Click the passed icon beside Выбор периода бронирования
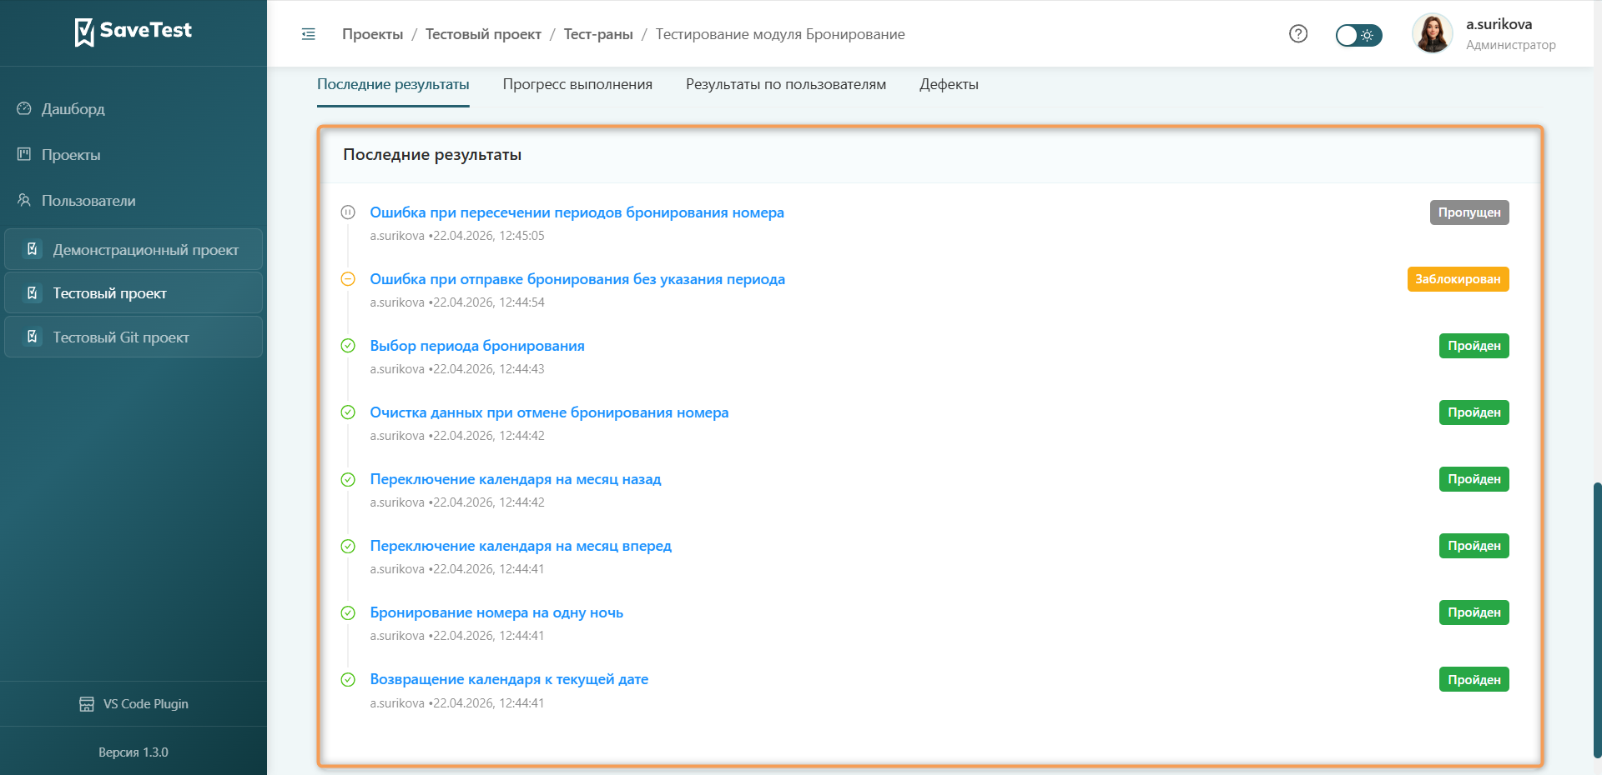The height and width of the screenshot is (775, 1602). point(348,346)
